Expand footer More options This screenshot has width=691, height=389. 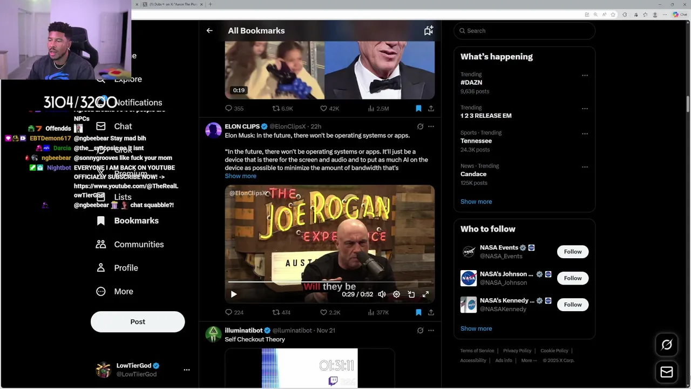(x=529, y=360)
